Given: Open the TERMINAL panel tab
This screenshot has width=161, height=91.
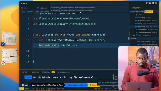Looking at the screenshot, I should [x=35, y=72].
